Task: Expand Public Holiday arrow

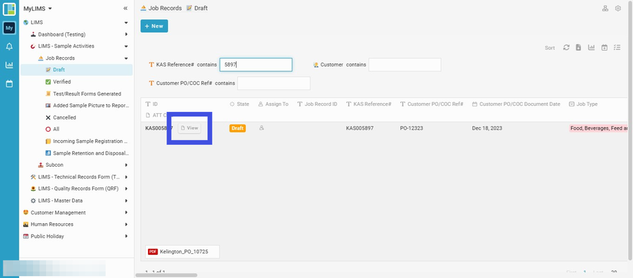Action: coord(126,237)
